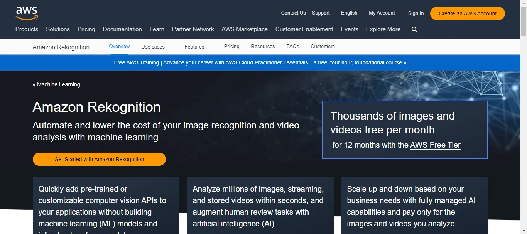Switch to the Resources tab
This screenshot has height=234, width=527.
(x=263, y=47)
